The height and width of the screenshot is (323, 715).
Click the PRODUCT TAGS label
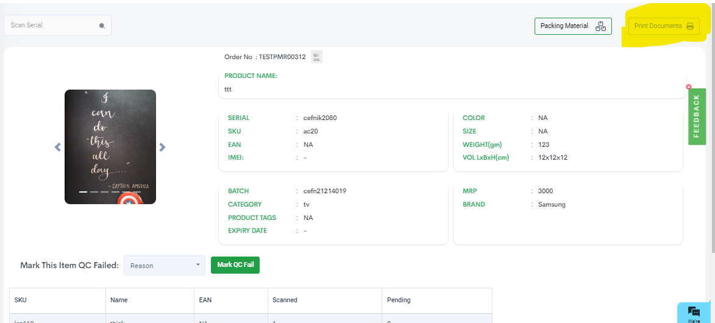[x=252, y=218]
